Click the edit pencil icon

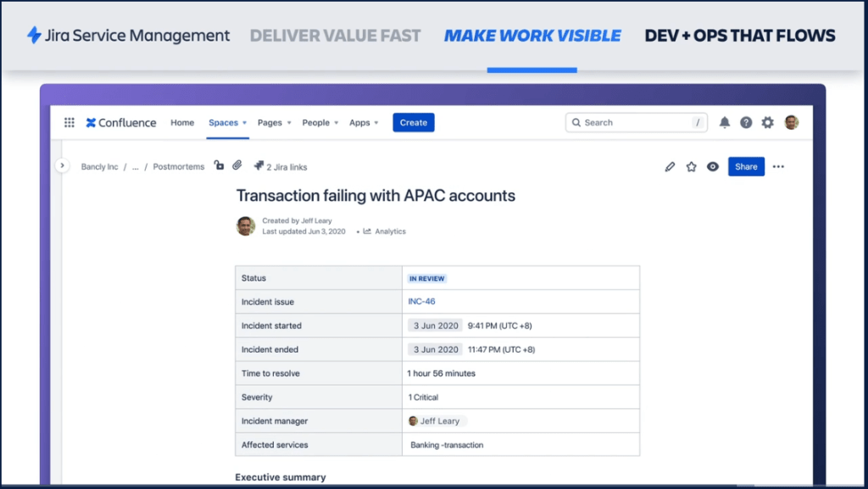pos(670,167)
